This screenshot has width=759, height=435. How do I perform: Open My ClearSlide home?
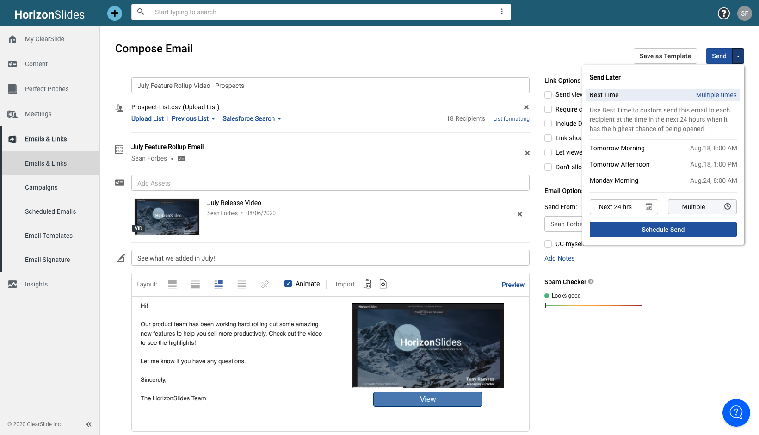click(x=44, y=39)
